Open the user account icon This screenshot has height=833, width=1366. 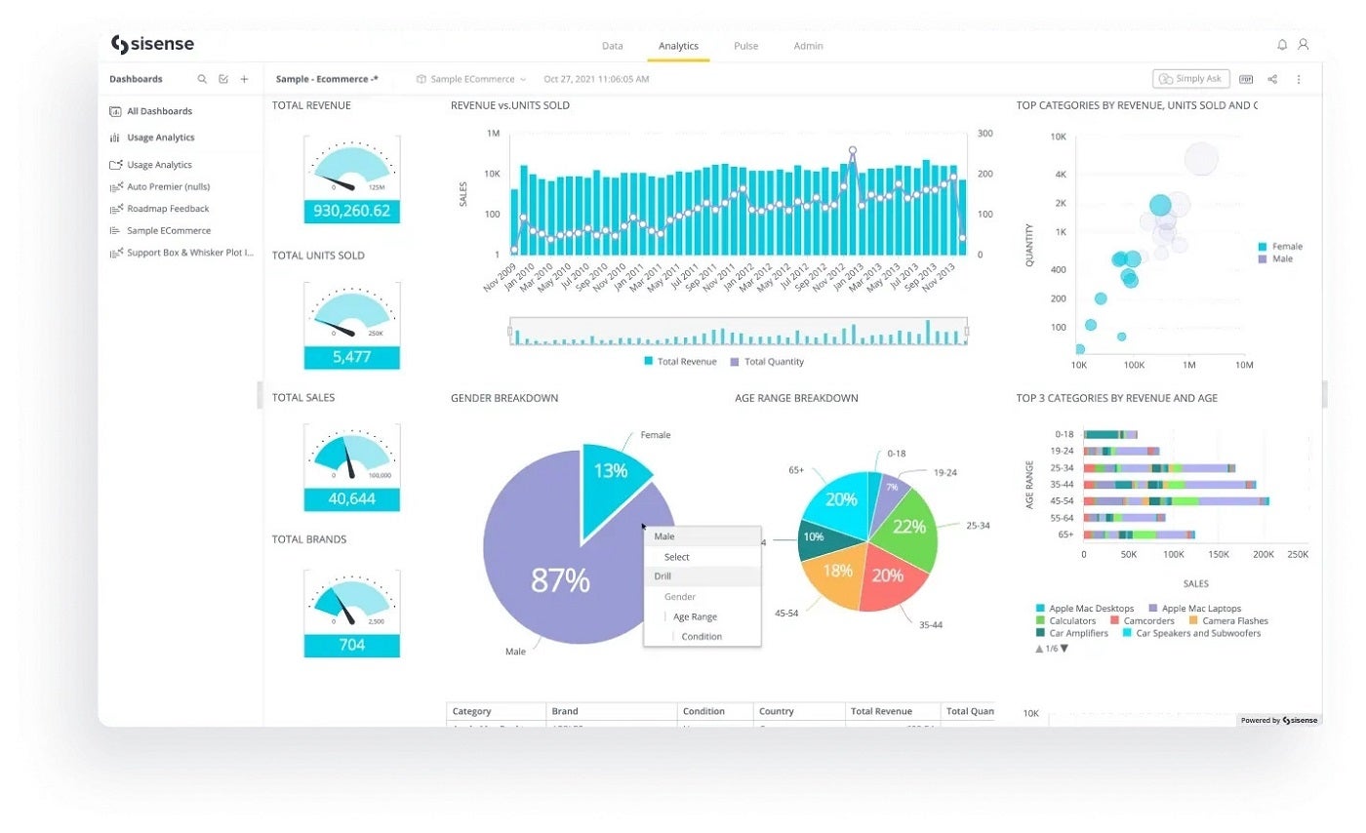tap(1306, 45)
